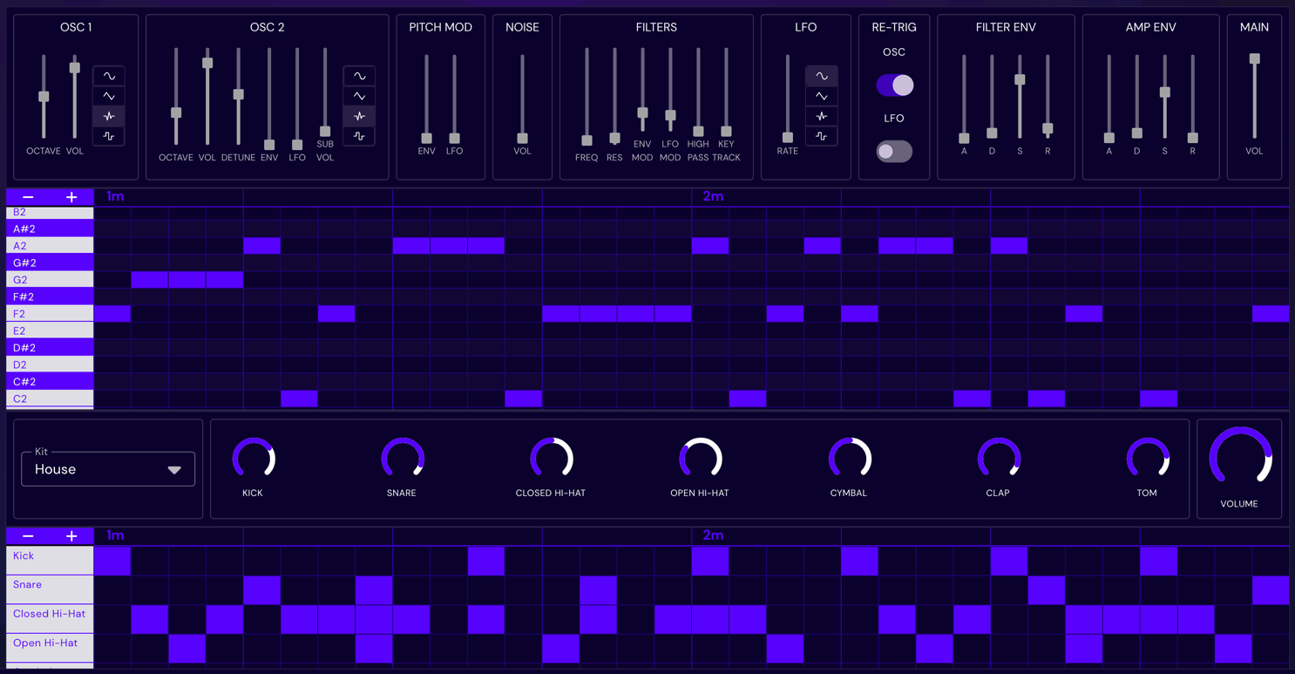Click the FILTER ENV sustain slider handle

pyautogui.click(x=1020, y=79)
